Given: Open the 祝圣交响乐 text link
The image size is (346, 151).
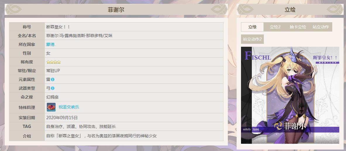Looking at the screenshot, I should click(69, 107).
